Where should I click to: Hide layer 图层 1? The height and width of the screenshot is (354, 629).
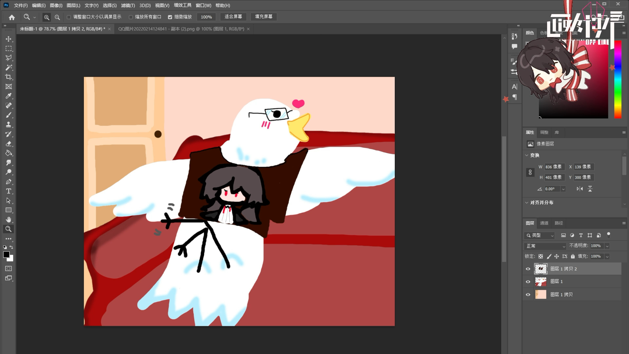coord(528,282)
